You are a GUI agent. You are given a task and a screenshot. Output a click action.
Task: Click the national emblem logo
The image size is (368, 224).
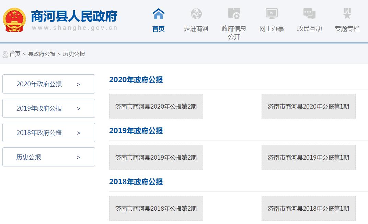14,20
